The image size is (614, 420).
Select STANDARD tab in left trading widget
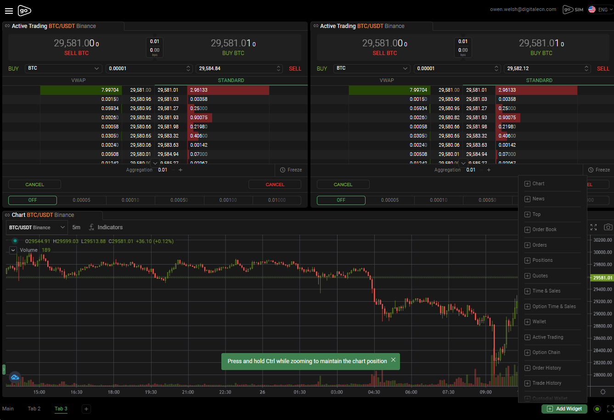pos(231,80)
